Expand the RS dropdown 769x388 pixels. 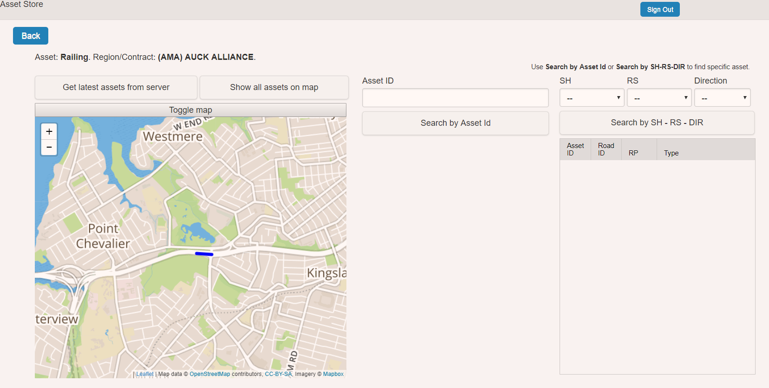[x=659, y=98]
